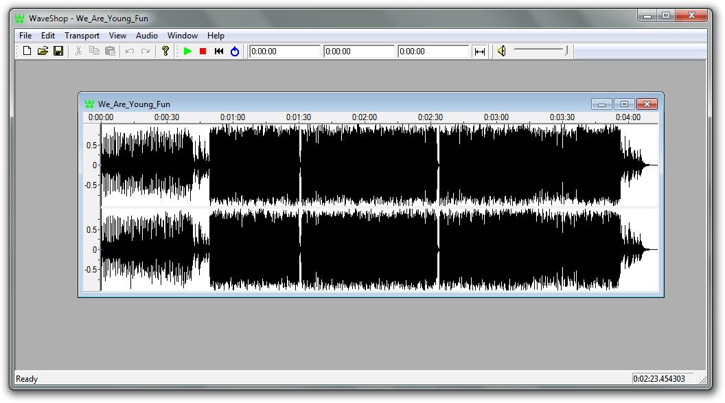The height and width of the screenshot is (403, 725).
Task: Open the Transport menu
Action: (x=82, y=36)
